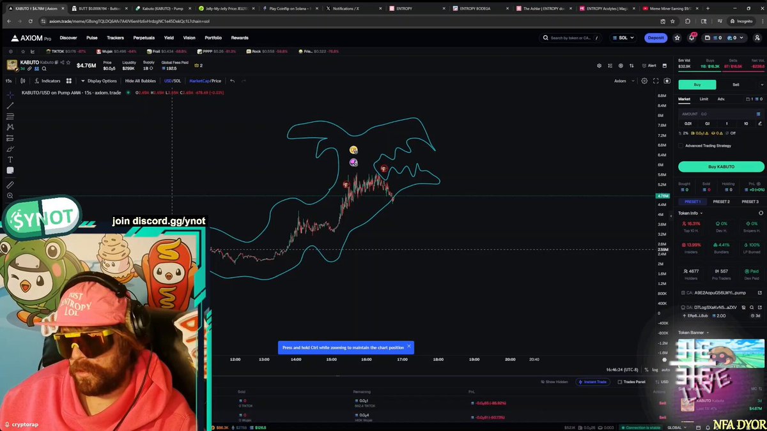Open the Trackers page

coord(116,38)
